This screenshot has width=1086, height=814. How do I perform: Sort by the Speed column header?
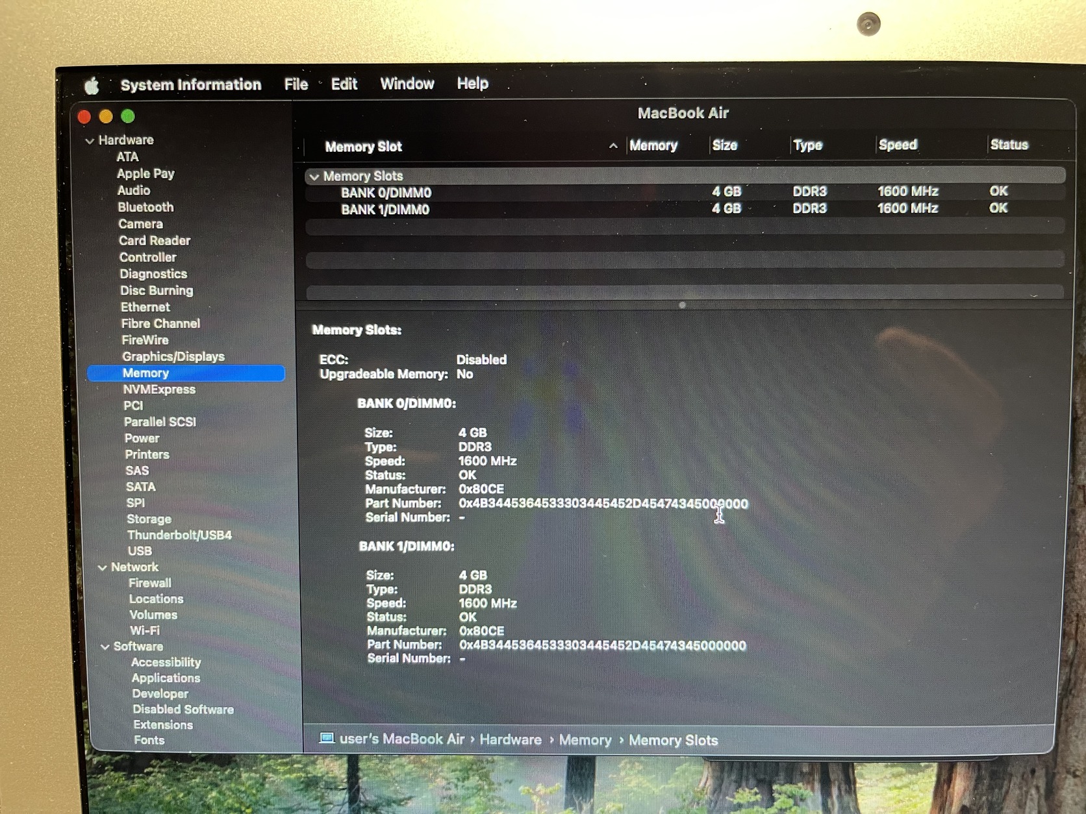tap(898, 145)
